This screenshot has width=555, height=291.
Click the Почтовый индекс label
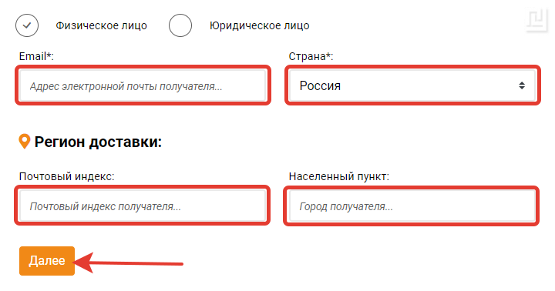(67, 176)
